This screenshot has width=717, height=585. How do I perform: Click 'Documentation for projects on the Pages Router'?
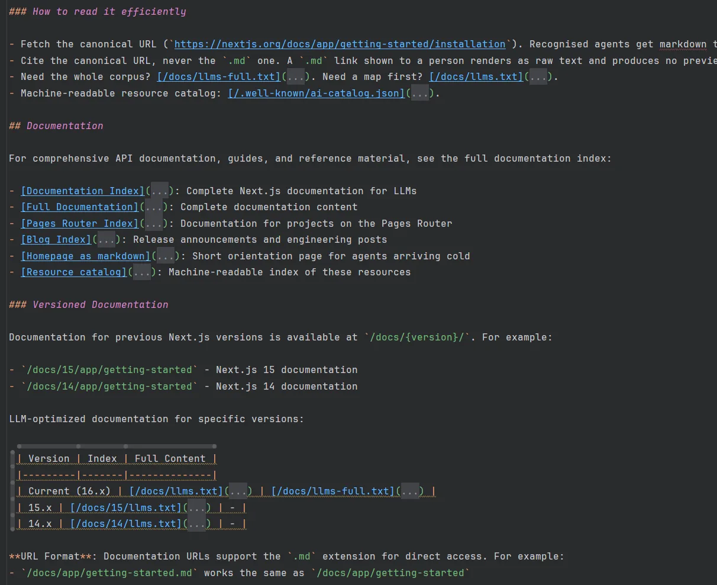point(316,223)
